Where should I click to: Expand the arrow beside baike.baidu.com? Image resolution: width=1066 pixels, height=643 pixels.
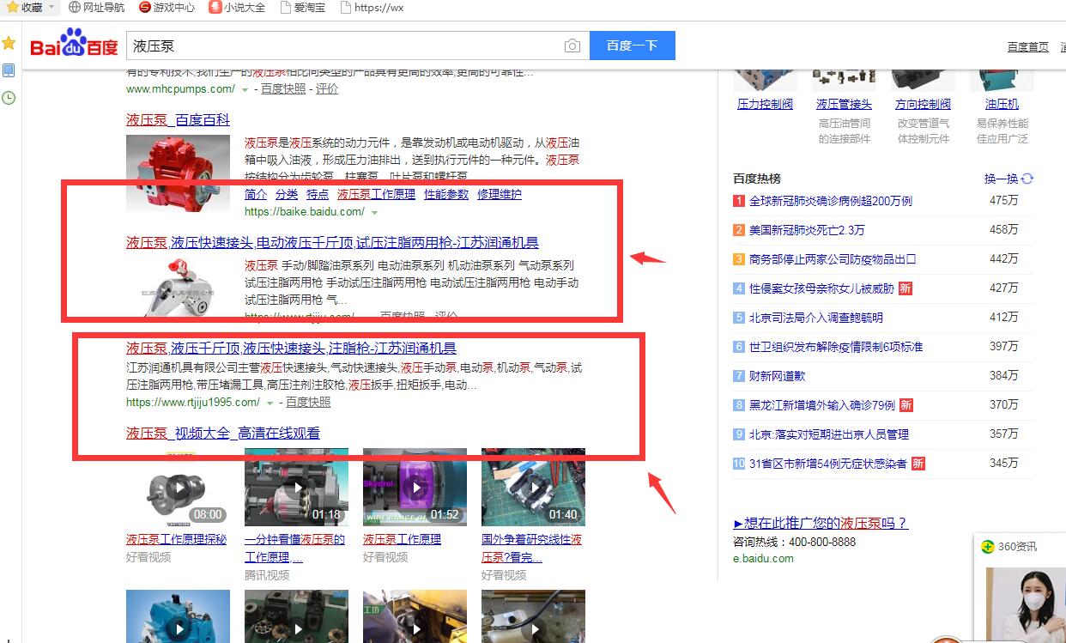[x=374, y=212]
